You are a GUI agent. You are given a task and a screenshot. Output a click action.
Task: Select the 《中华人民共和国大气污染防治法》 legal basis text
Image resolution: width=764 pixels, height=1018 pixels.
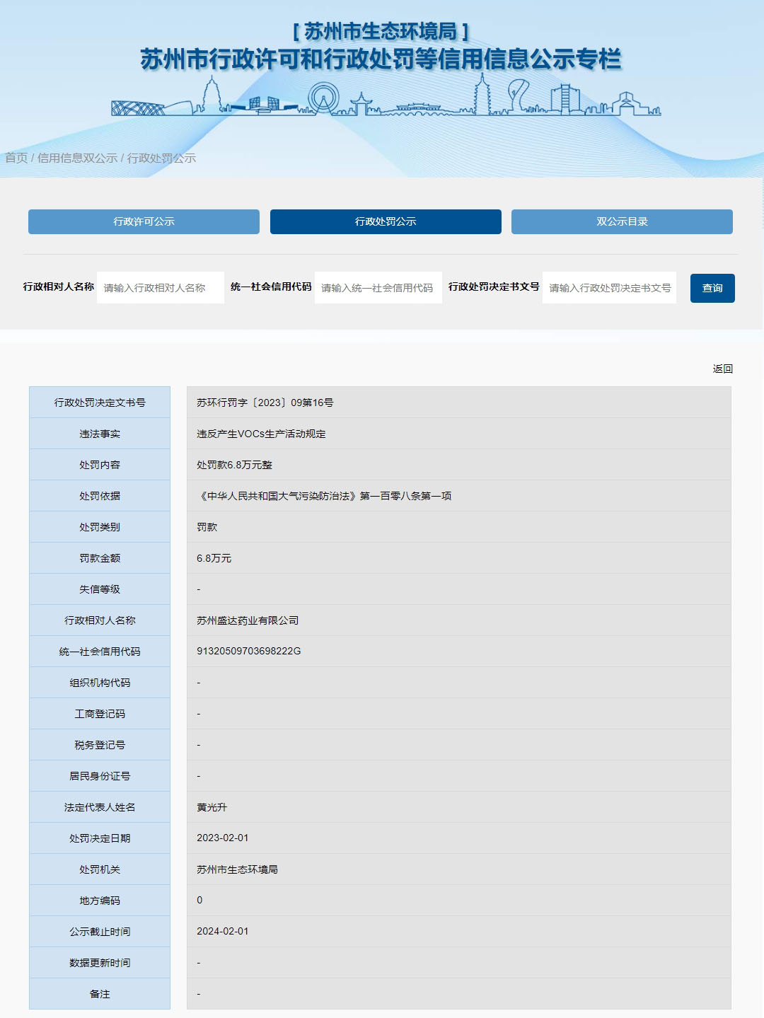pyautogui.click(x=278, y=496)
